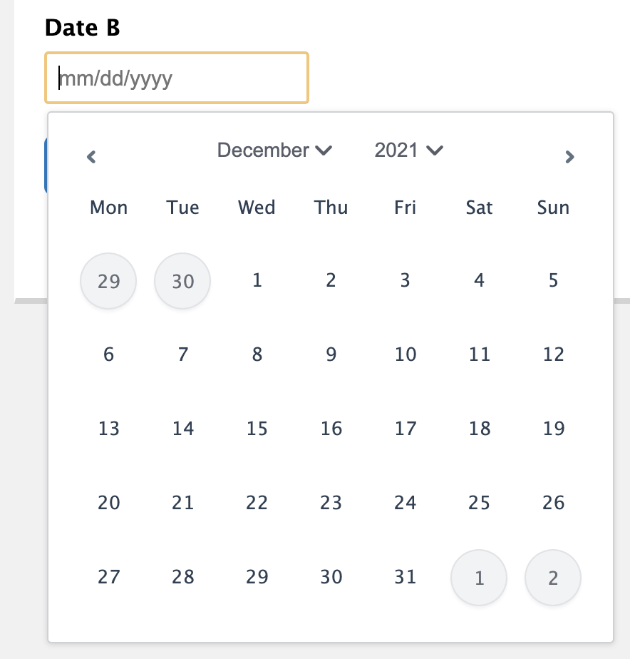Select December 20 in the Monday column

(108, 504)
